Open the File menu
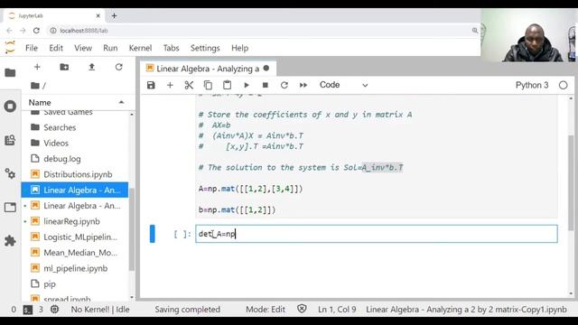 (32, 48)
